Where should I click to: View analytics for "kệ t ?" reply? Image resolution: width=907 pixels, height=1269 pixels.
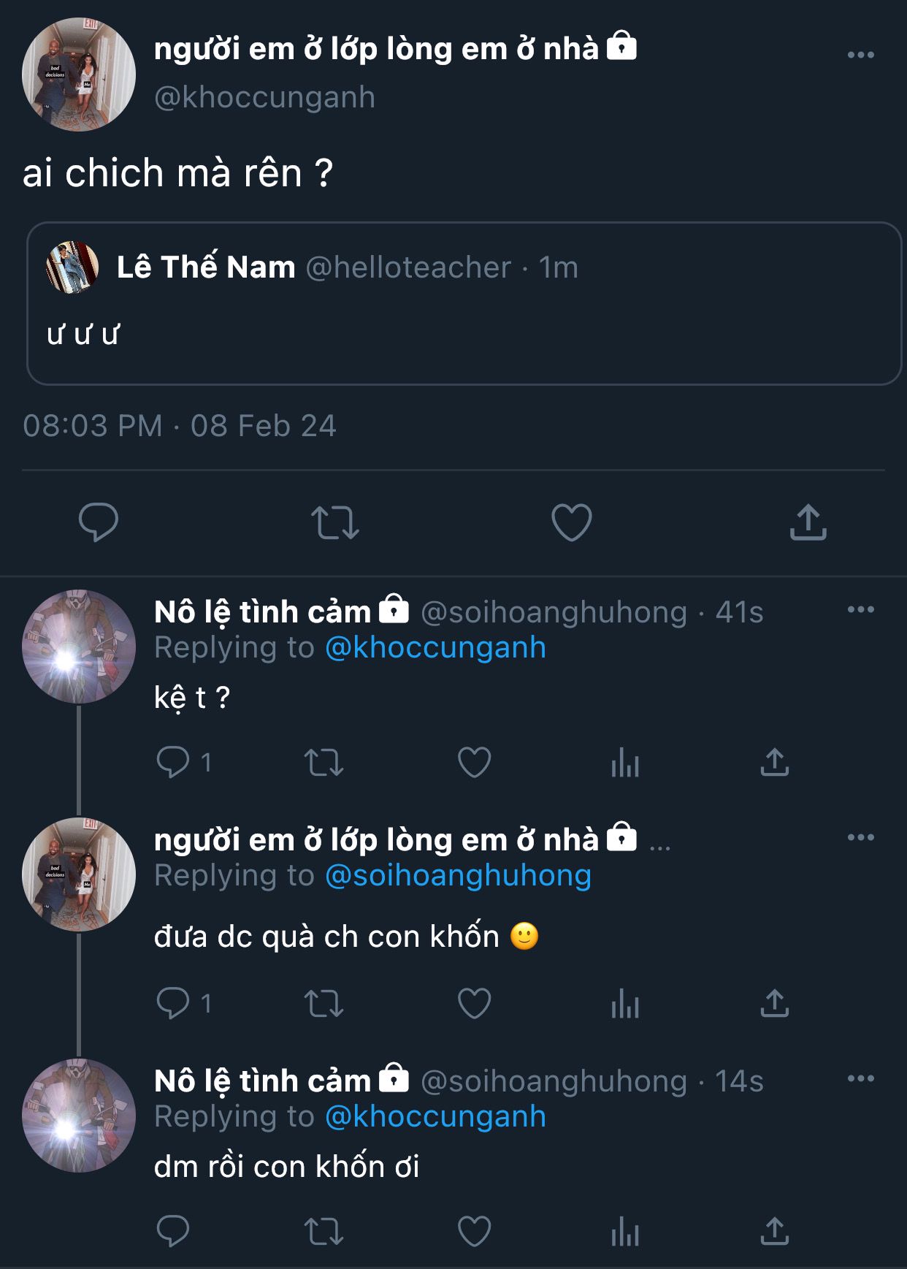625,763
